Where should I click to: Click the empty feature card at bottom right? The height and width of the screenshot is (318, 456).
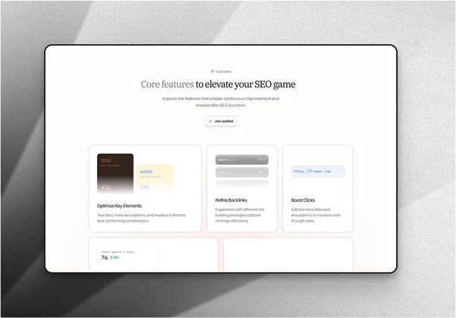click(288, 254)
